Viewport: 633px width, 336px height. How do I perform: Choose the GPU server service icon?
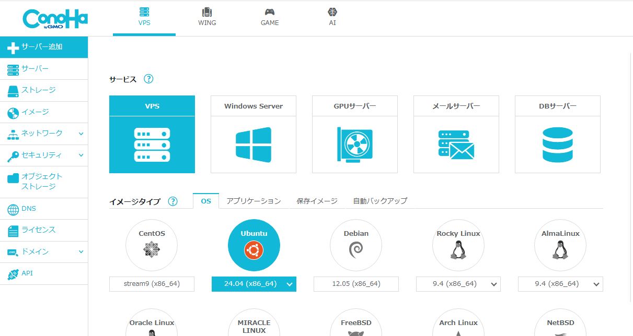coord(354,144)
